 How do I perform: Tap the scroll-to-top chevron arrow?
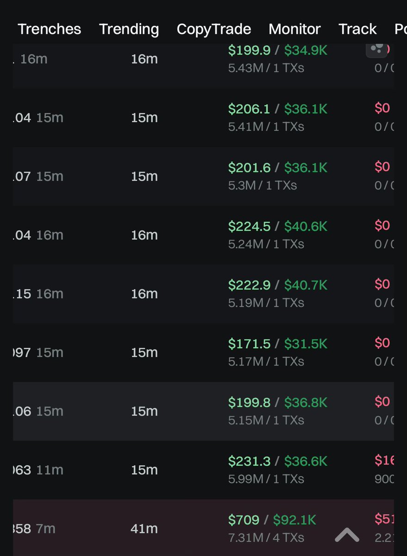[347, 535]
